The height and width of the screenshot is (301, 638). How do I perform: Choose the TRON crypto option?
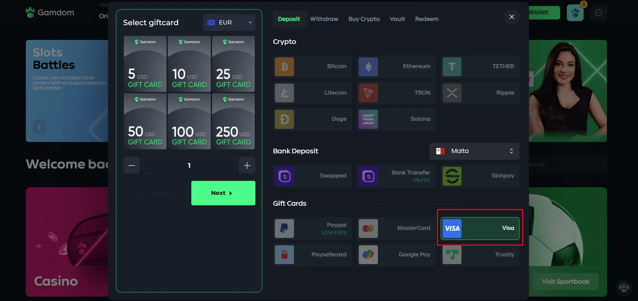point(396,93)
